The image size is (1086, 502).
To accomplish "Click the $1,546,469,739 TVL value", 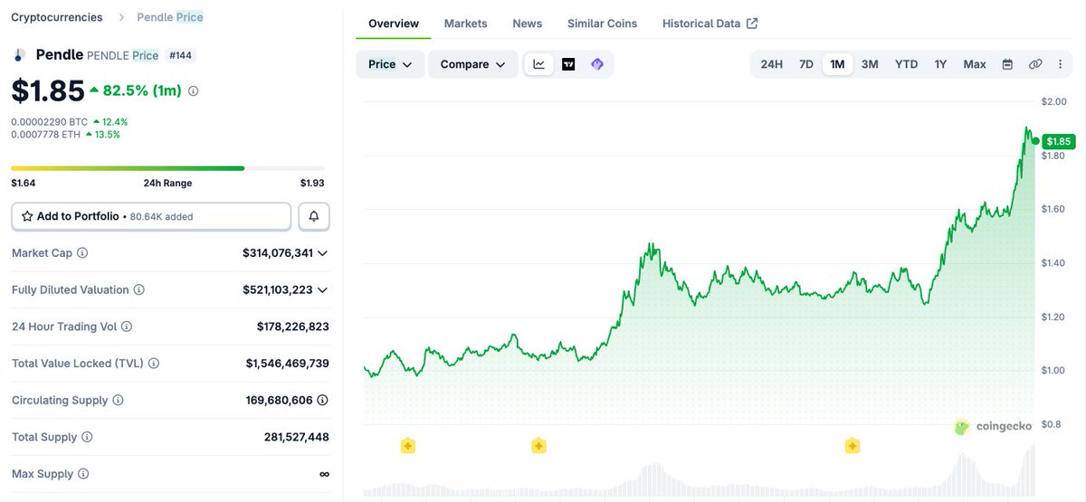I will [288, 364].
